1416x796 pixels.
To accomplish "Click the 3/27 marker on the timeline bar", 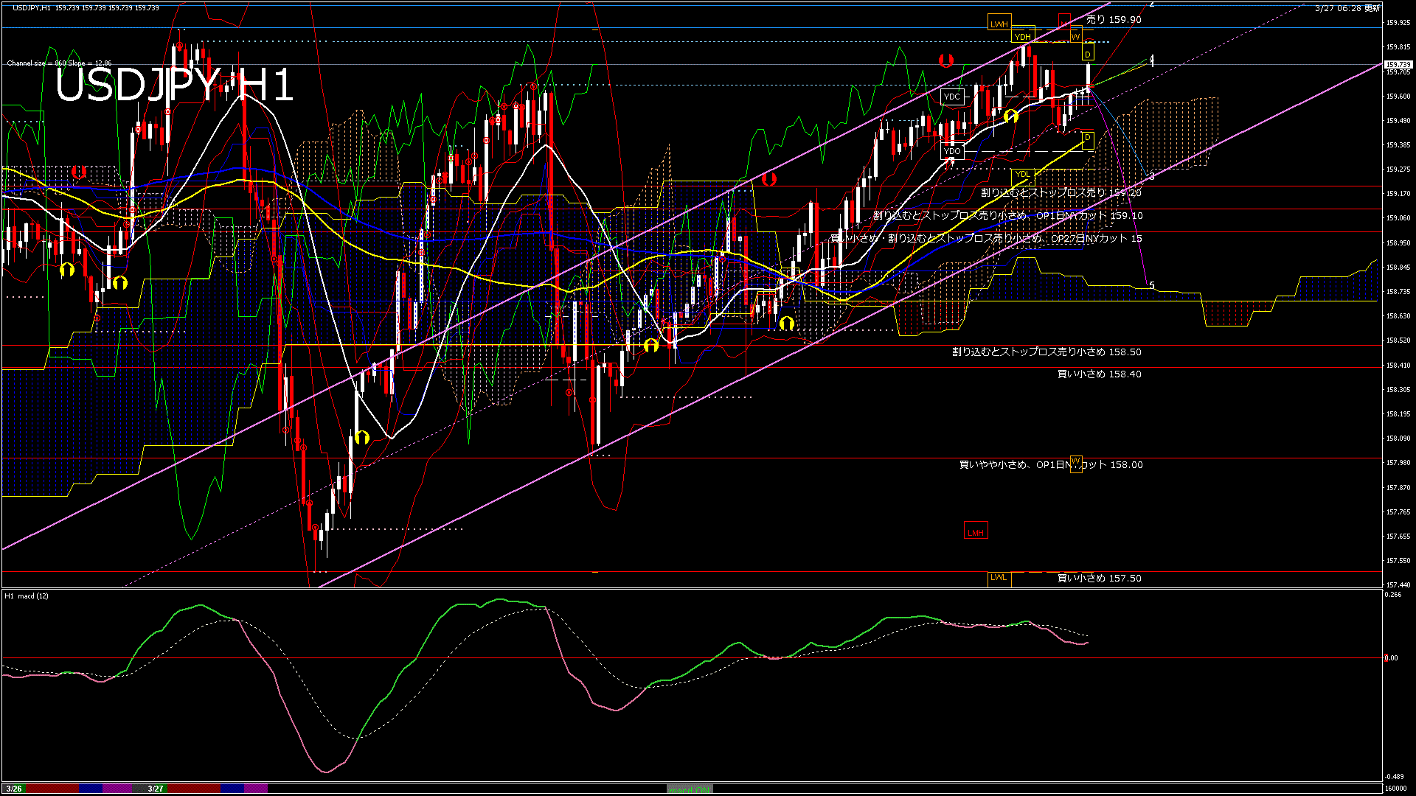I will [x=155, y=788].
